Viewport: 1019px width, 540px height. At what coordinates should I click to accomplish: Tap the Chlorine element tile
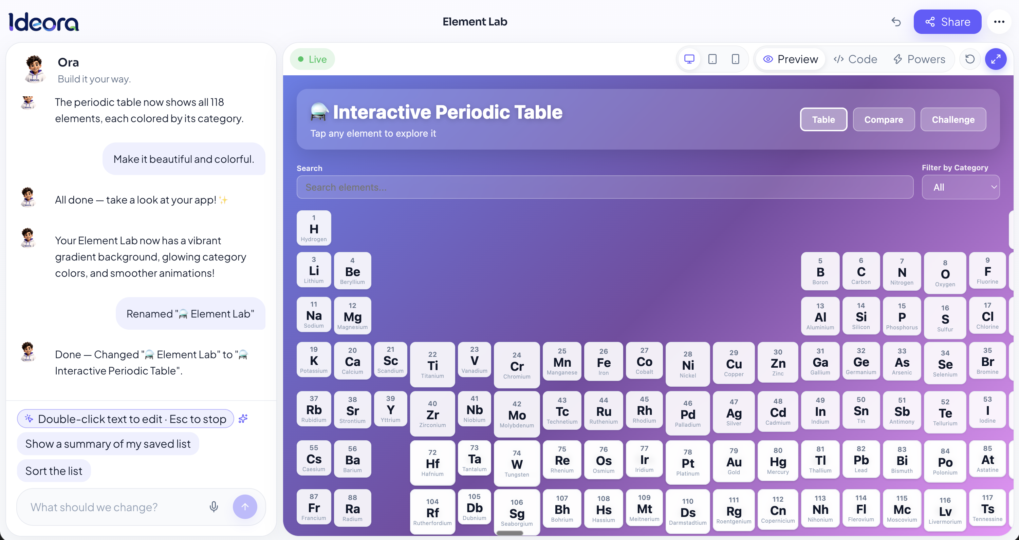click(x=987, y=315)
